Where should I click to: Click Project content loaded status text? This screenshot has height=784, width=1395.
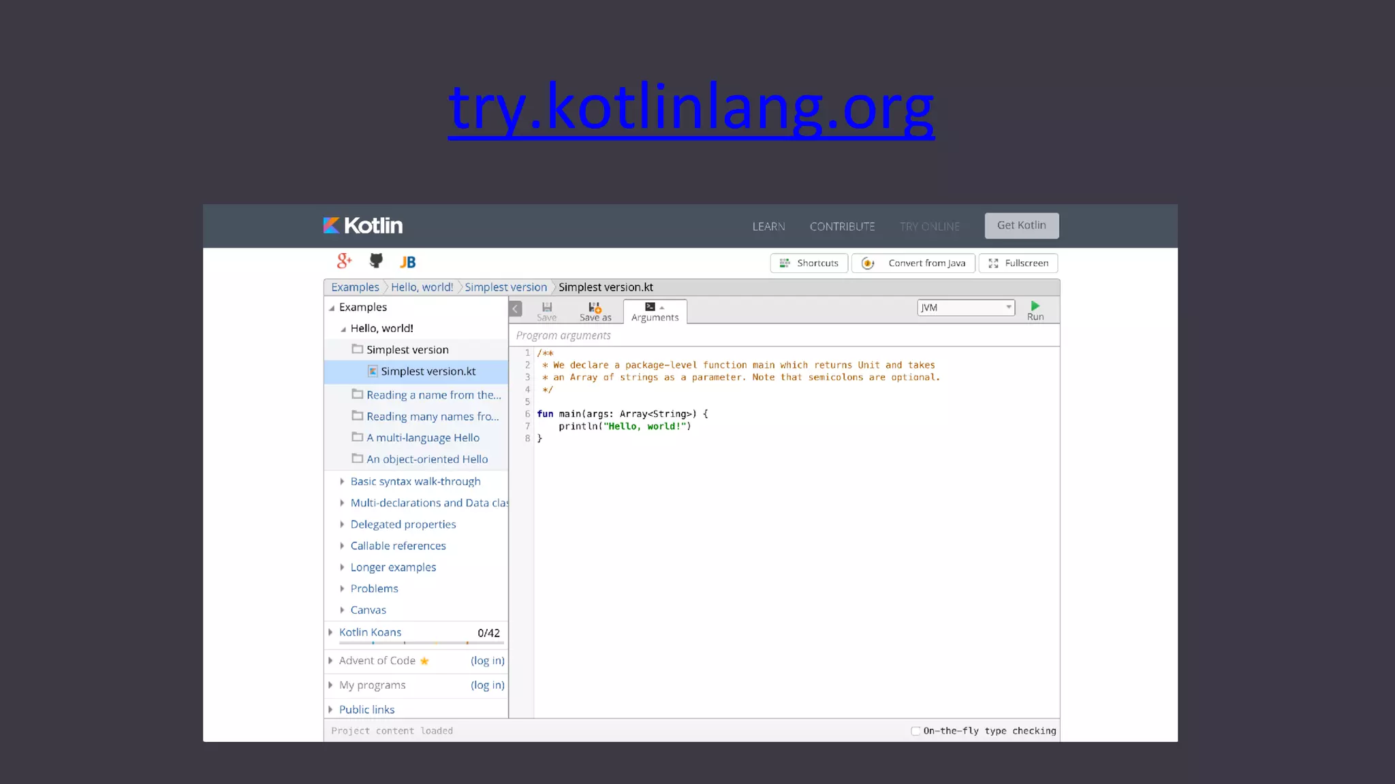point(392,731)
